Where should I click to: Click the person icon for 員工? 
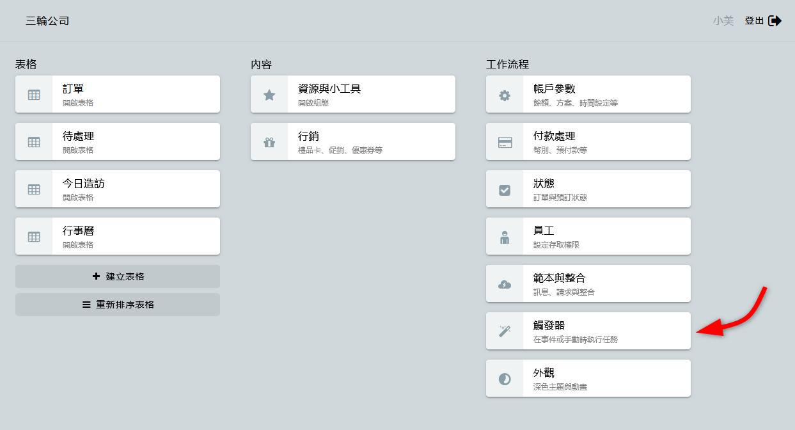tap(505, 237)
